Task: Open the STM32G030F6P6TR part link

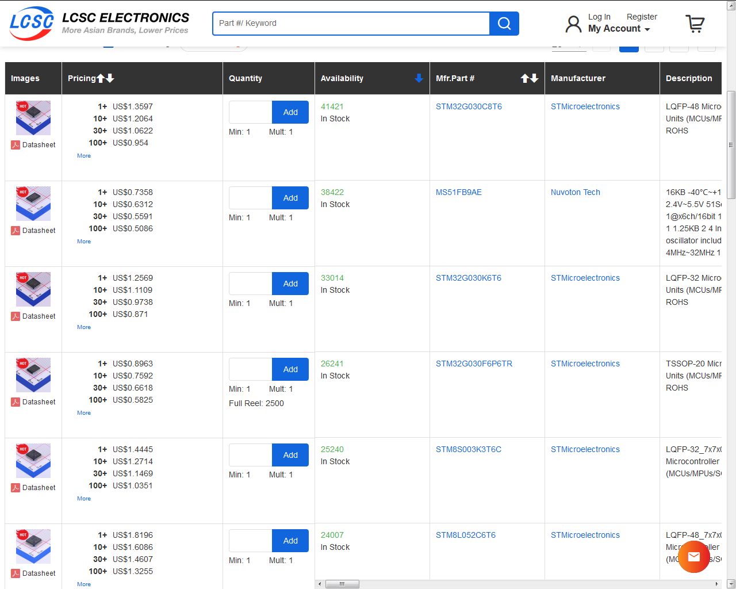Action: 474,364
